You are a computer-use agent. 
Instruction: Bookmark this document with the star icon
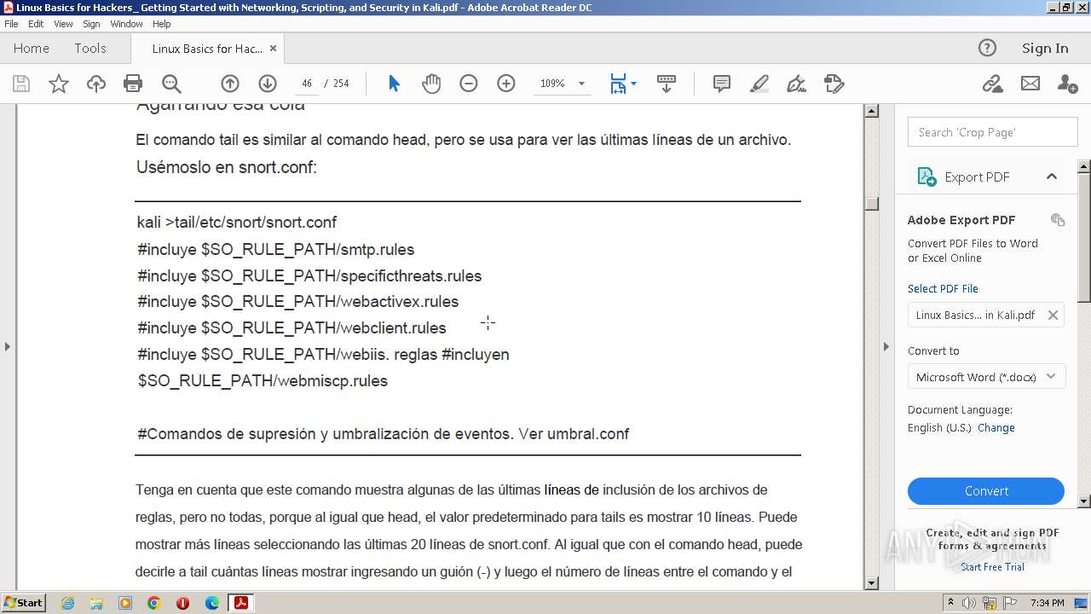[59, 84]
